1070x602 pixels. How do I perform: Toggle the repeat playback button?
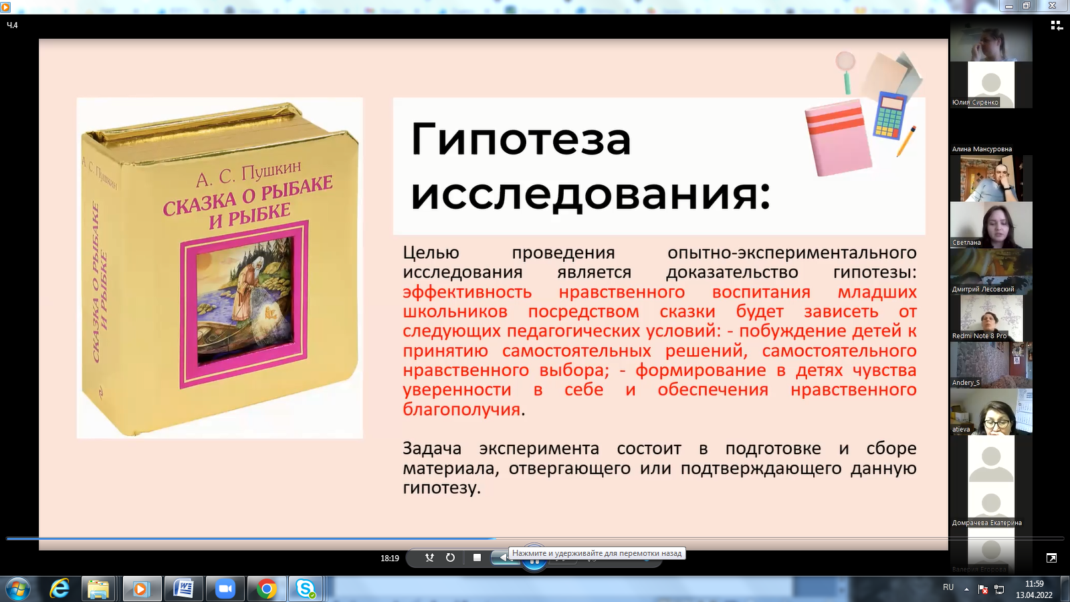[451, 557]
